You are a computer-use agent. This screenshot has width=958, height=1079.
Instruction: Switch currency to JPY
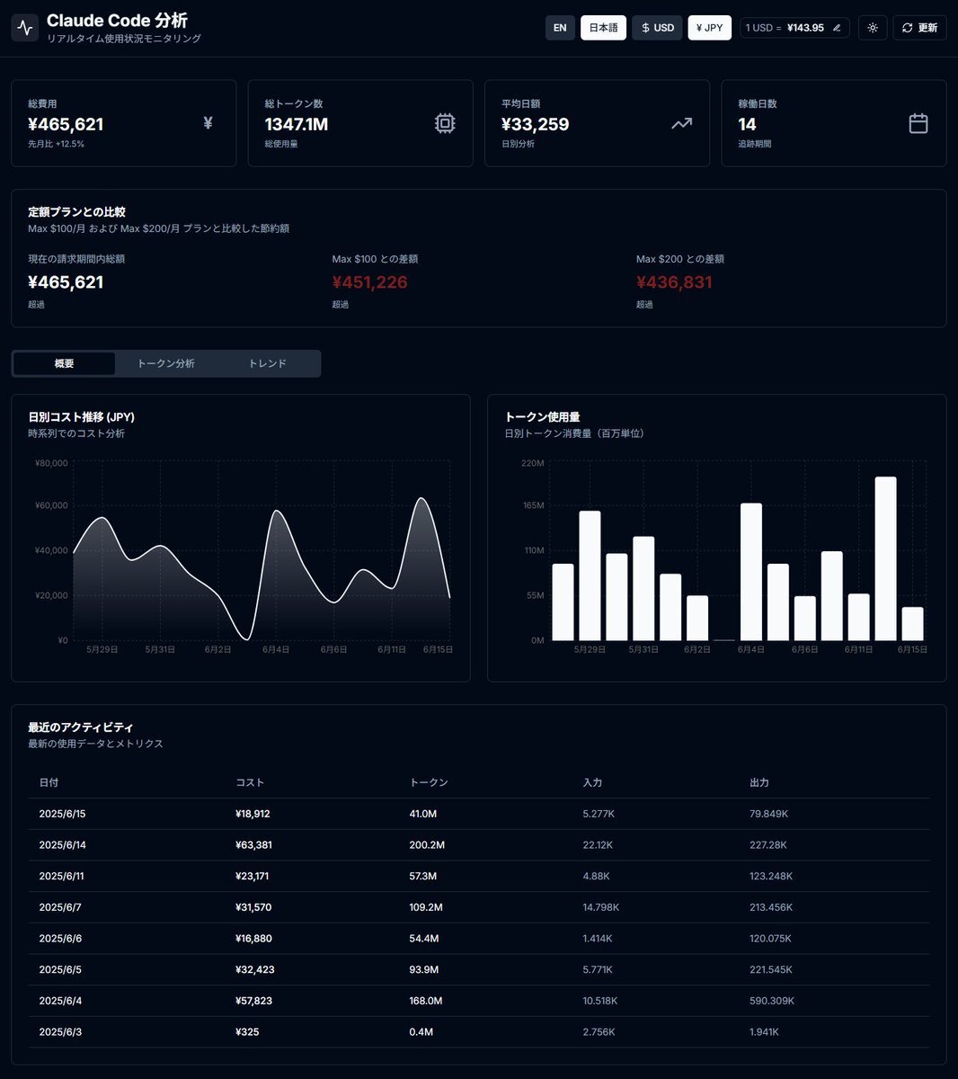(x=710, y=28)
